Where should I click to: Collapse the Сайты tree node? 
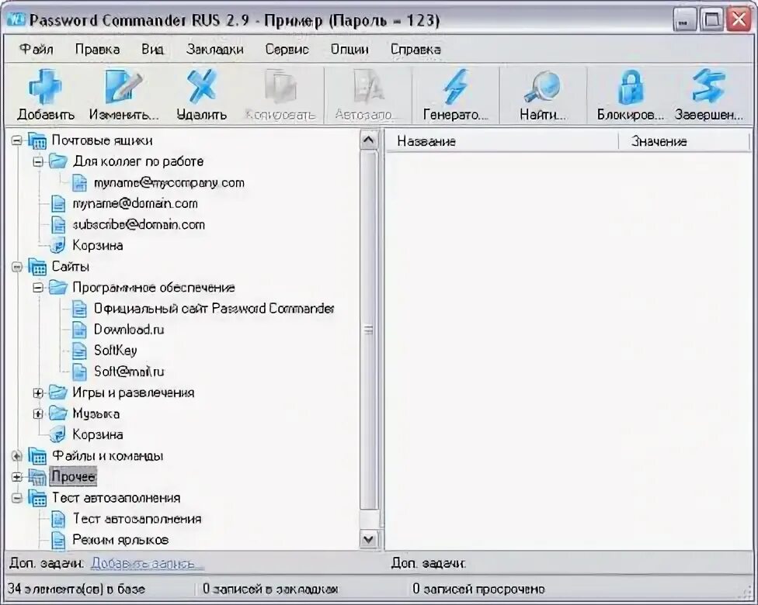[x=17, y=267]
